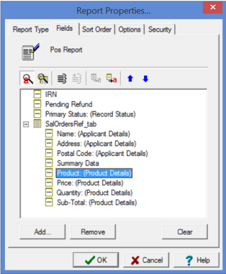Select the Pending Refund field
Viewport: 226px width, 274px height.
point(69,104)
